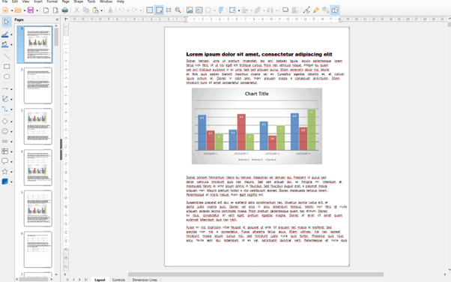Toggle the display grid button

(x=150, y=10)
